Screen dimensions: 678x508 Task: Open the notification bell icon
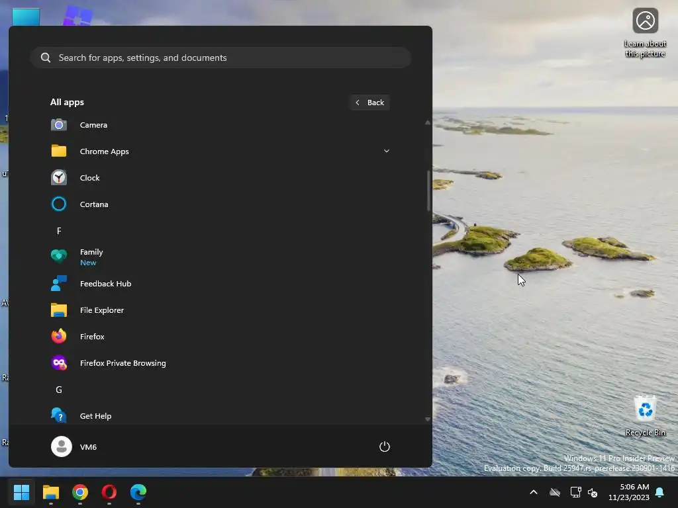coord(660,492)
